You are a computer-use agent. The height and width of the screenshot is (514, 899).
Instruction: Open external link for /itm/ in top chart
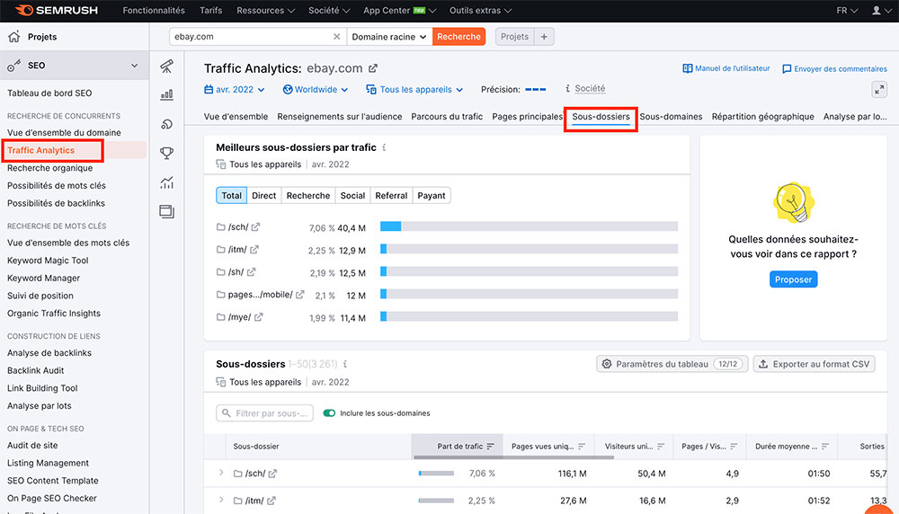(x=254, y=249)
